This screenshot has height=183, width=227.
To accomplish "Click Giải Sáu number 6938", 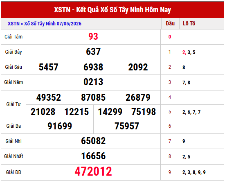I will (93, 67).
